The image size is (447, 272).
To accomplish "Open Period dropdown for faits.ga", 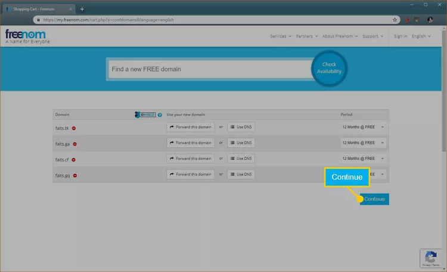I will tap(364, 143).
